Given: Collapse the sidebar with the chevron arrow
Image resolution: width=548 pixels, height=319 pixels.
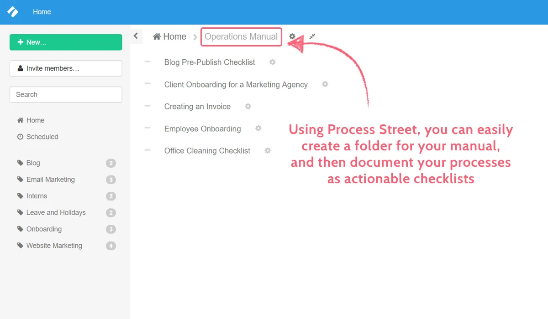Looking at the screenshot, I should [136, 36].
